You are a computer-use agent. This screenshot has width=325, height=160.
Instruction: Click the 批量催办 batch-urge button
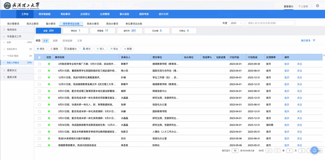coord(70,49)
